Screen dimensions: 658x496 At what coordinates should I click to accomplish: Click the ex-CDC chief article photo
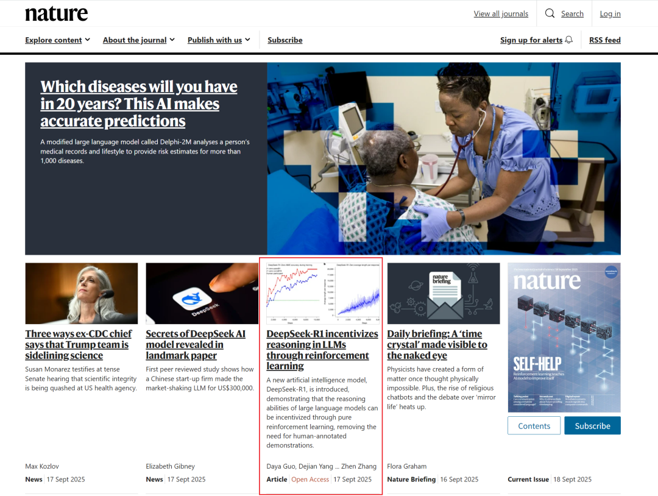pos(81,293)
